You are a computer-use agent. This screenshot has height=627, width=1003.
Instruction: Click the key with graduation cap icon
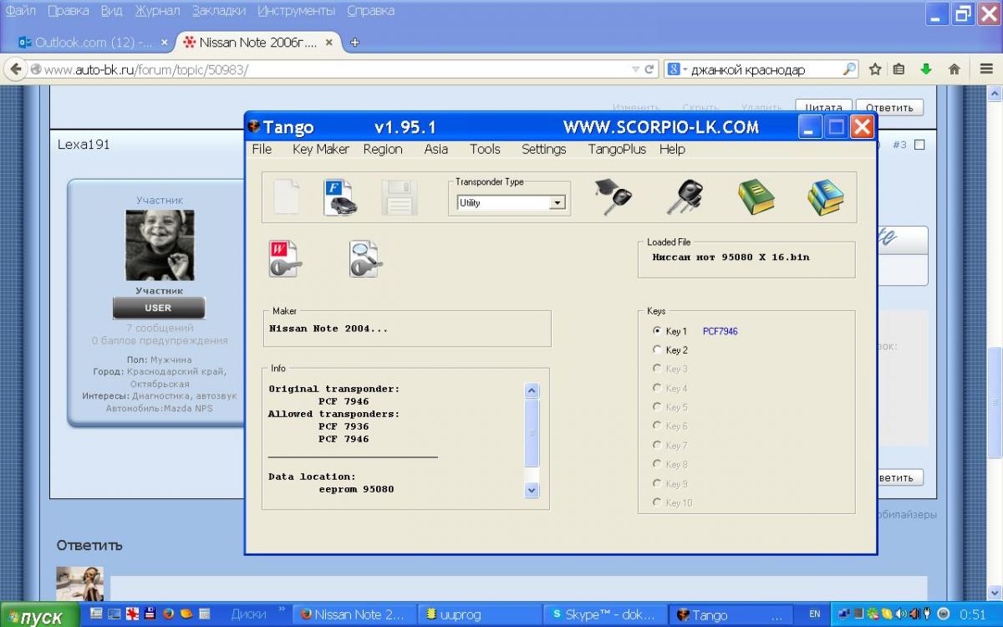(x=613, y=197)
